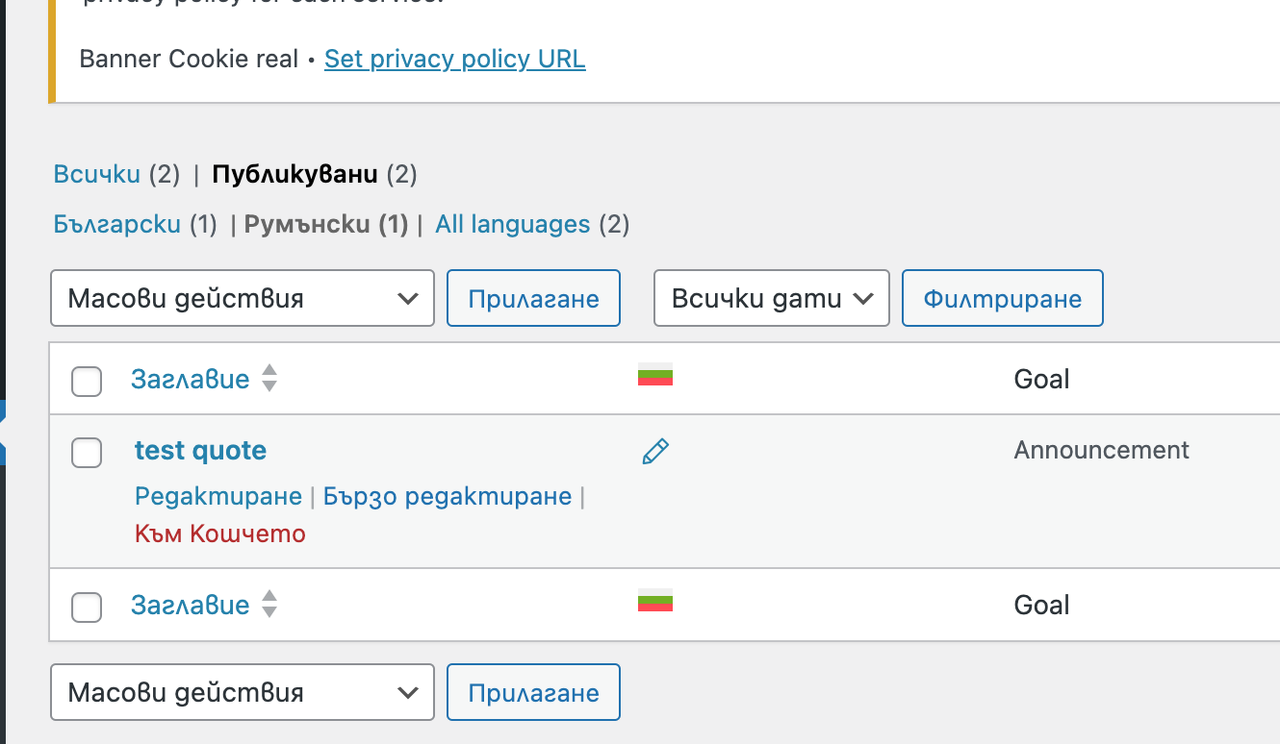
Task: Click Бързо редактиране quick edit link
Action: coord(448,496)
